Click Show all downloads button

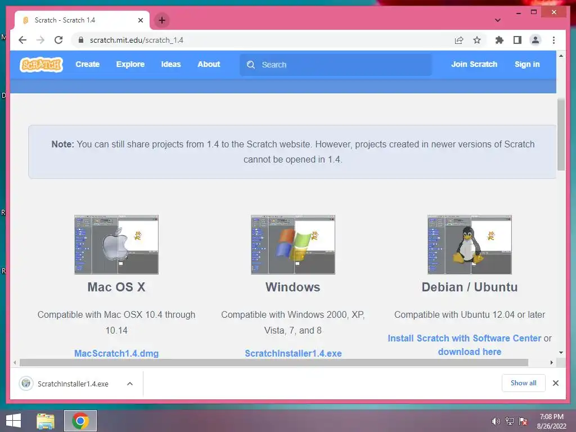pos(524,383)
